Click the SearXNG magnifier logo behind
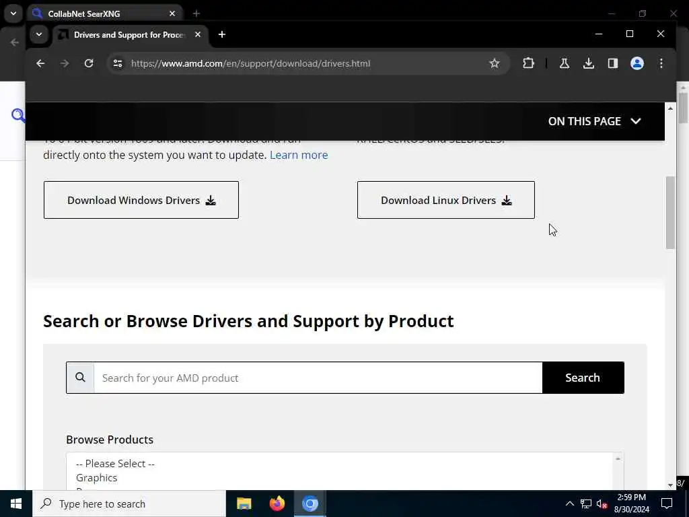This screenshot has height=517, width=689. click(x=18, y=115)
